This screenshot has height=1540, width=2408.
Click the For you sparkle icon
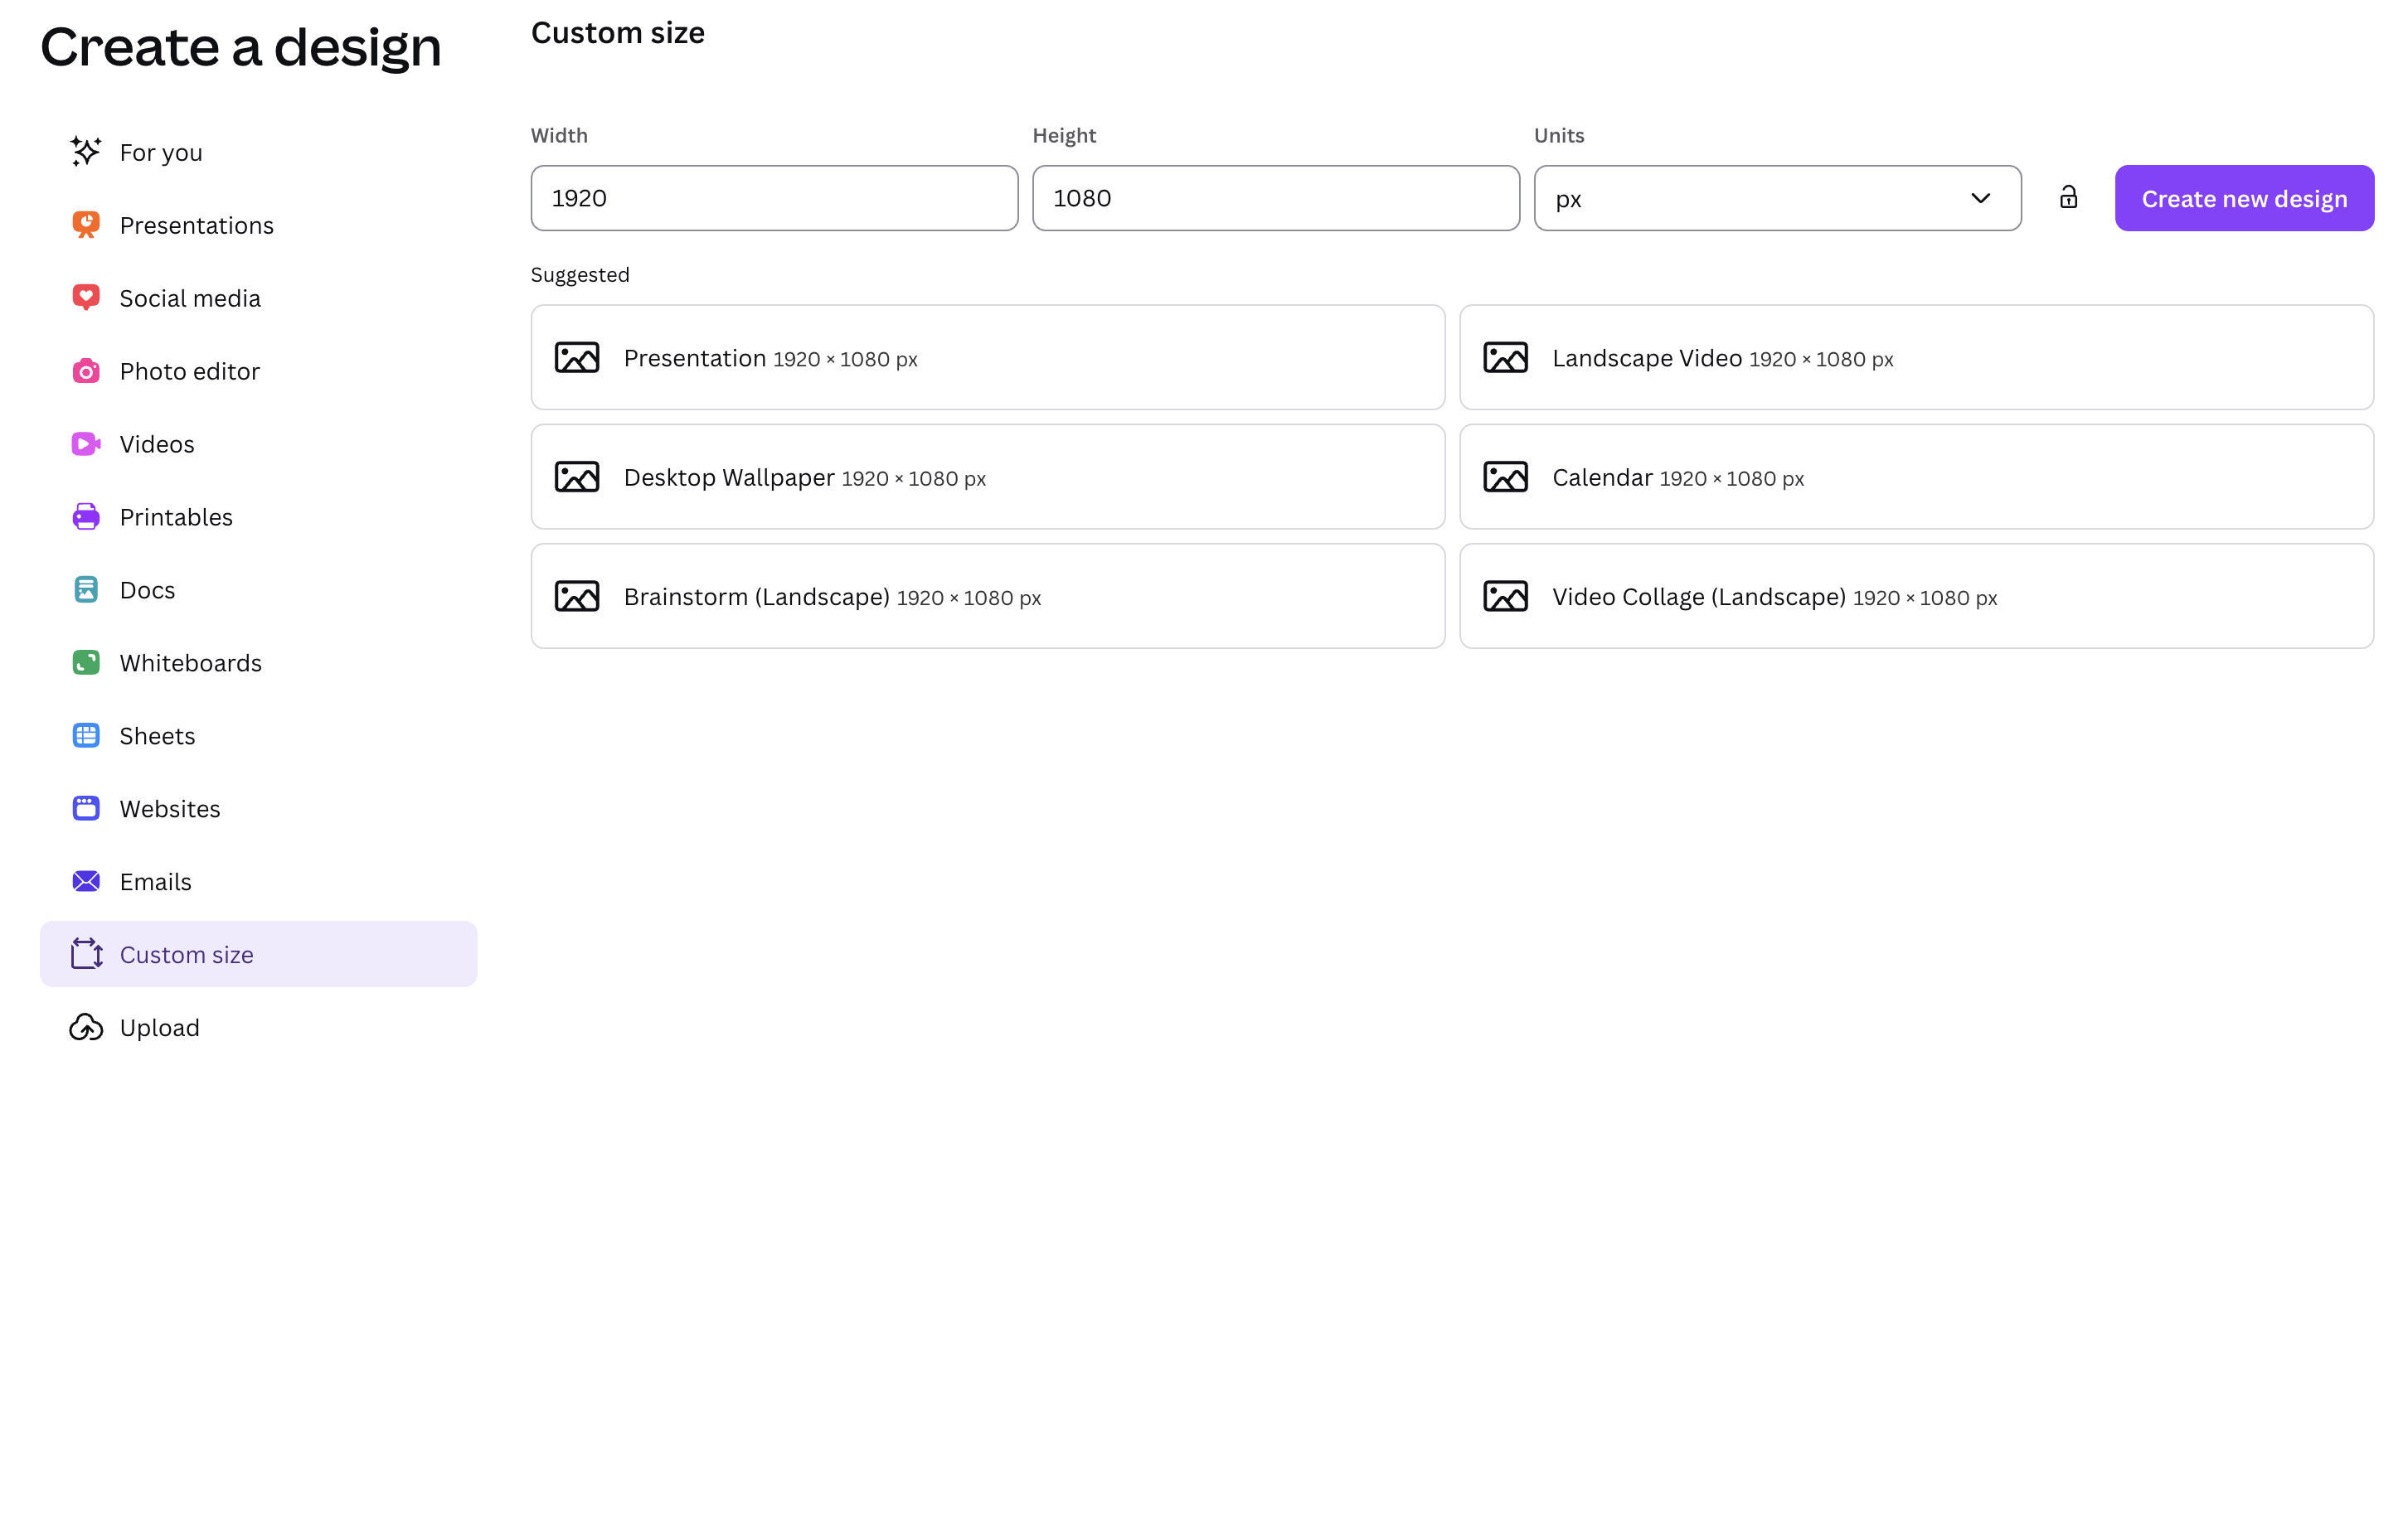(x=86, y=152)
